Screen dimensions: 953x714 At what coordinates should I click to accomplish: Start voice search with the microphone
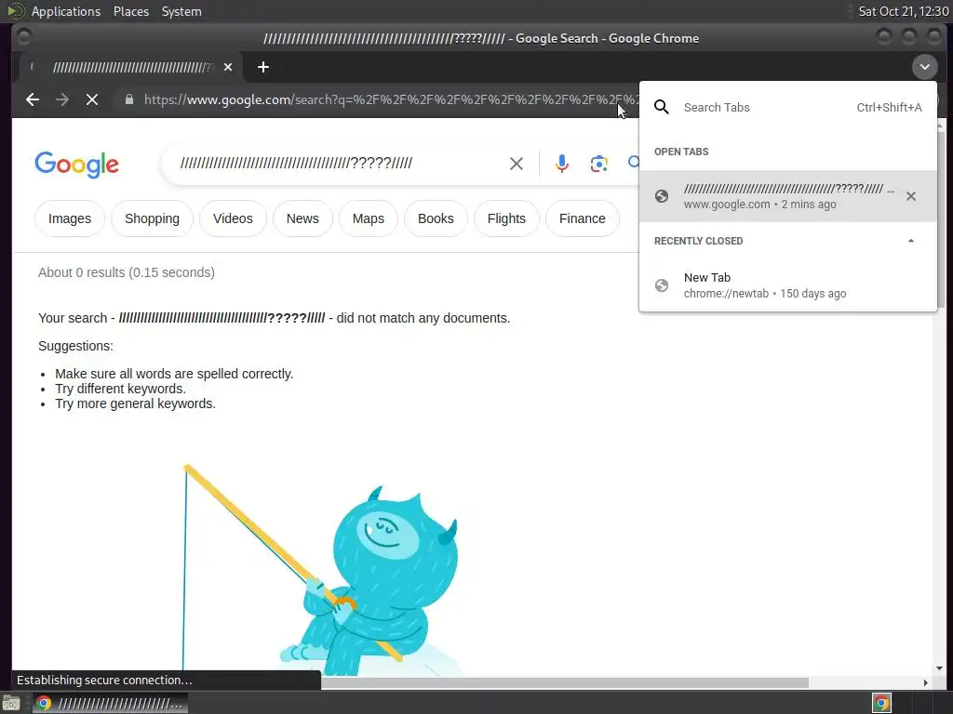point(562,164)
